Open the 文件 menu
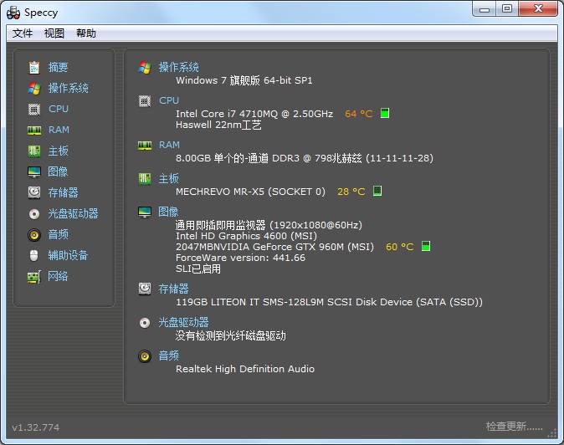 pos(23,33)
